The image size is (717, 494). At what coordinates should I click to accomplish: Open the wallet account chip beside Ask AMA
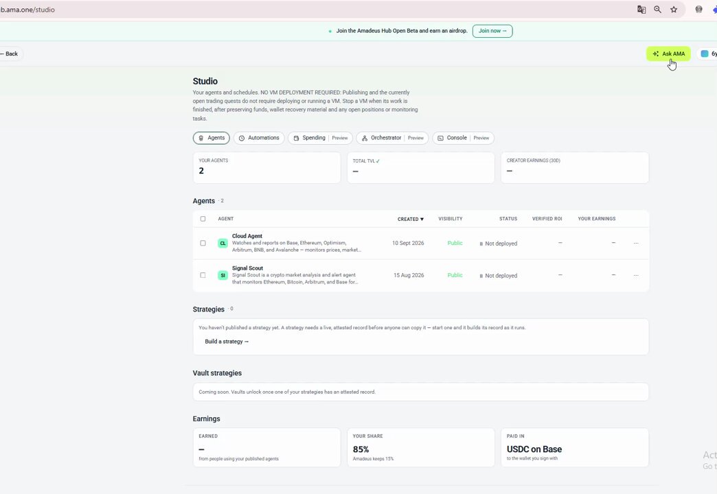708,54
